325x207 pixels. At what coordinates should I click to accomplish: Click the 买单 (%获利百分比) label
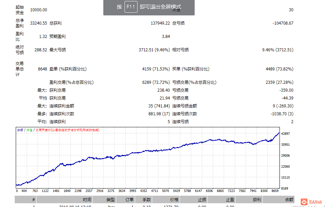191,69
